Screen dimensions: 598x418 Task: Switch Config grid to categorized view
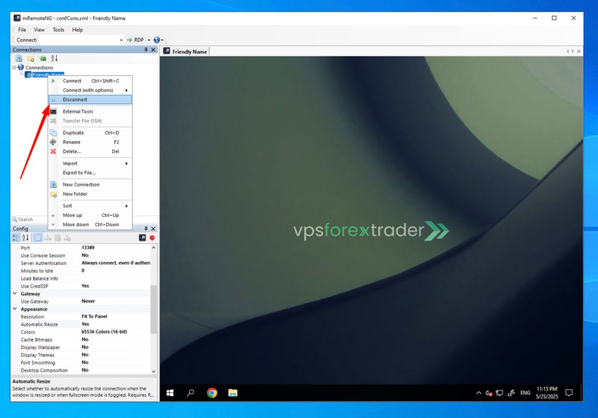pos(16,238)
